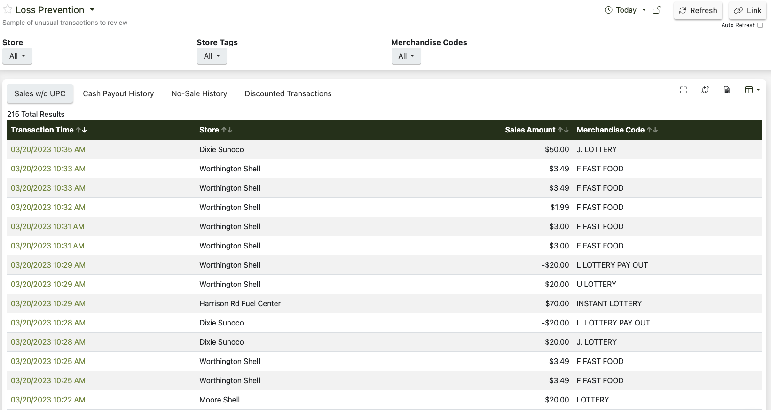This screenshot has width=771, height=410.
Task: Click the Sales Amount column header text
Action: pyautogui.click(x=530, y=130)
